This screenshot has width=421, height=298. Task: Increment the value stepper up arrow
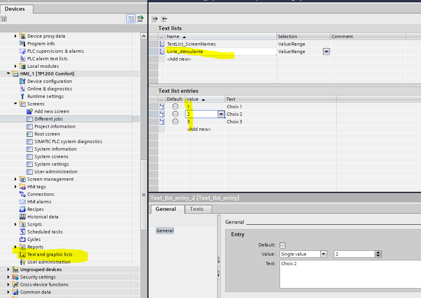(378, 252)
